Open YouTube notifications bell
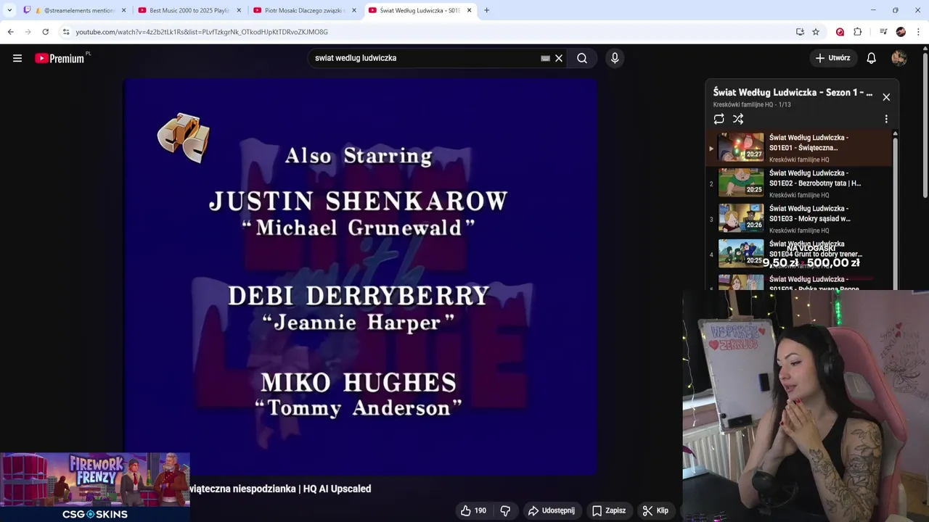 (871, 58)
